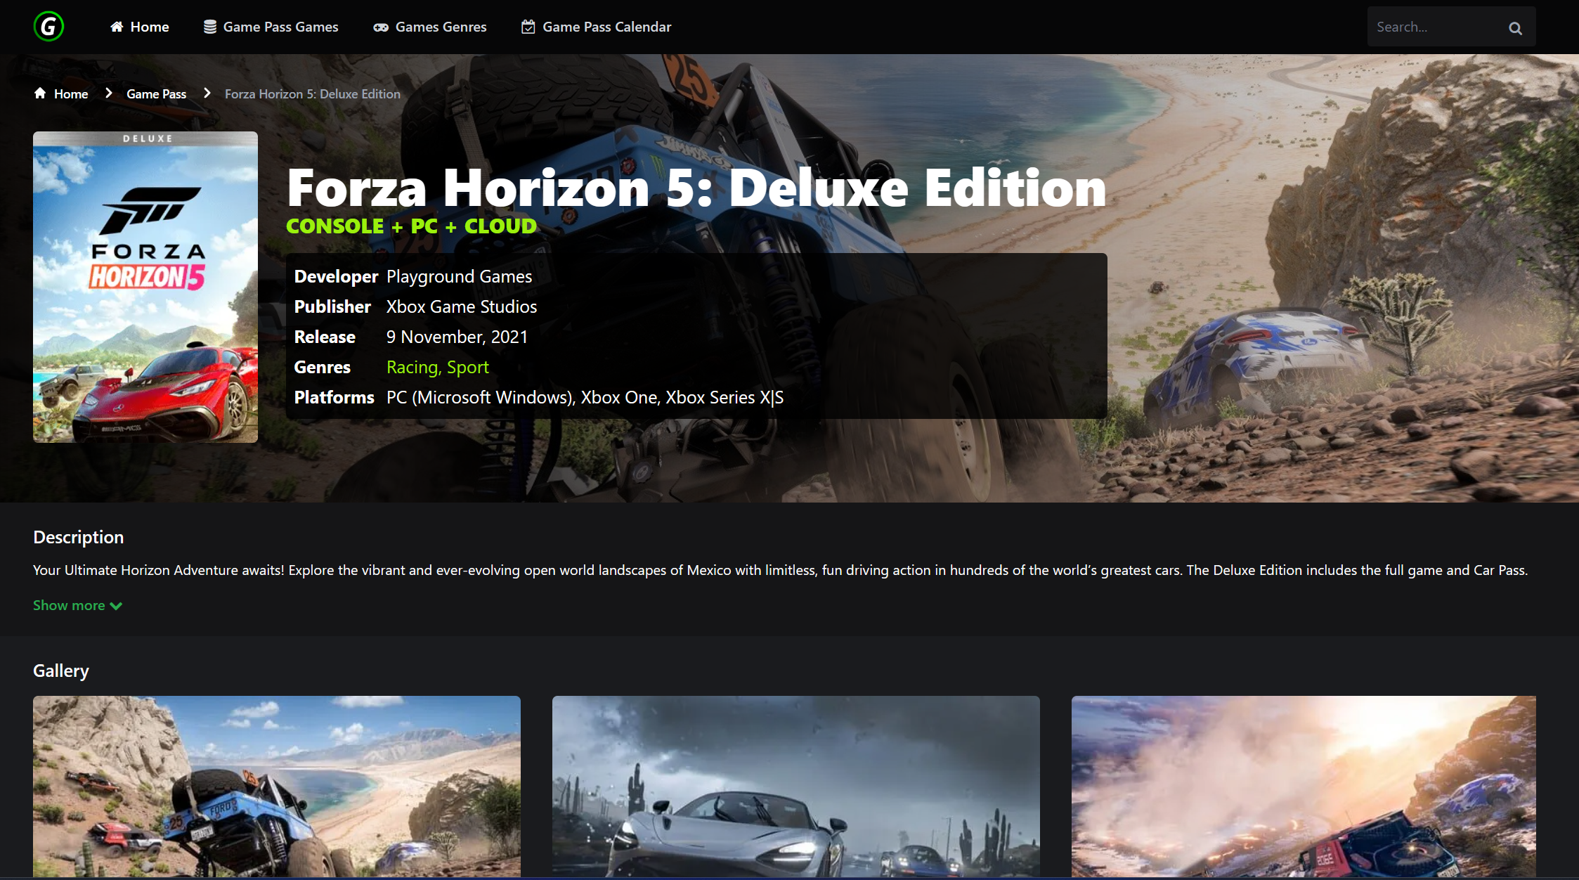
Task: Click the calendar icon beside Game Pass Calendar
Action: coord(528,27)
